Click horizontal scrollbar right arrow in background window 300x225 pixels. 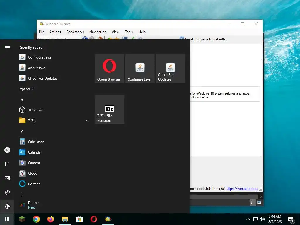tap(261, 197)
